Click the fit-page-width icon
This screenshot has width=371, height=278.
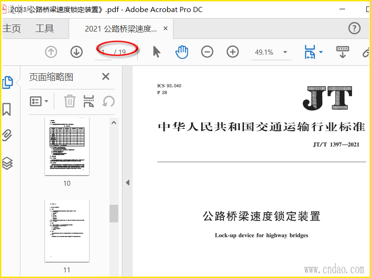[x=310, y=52]
